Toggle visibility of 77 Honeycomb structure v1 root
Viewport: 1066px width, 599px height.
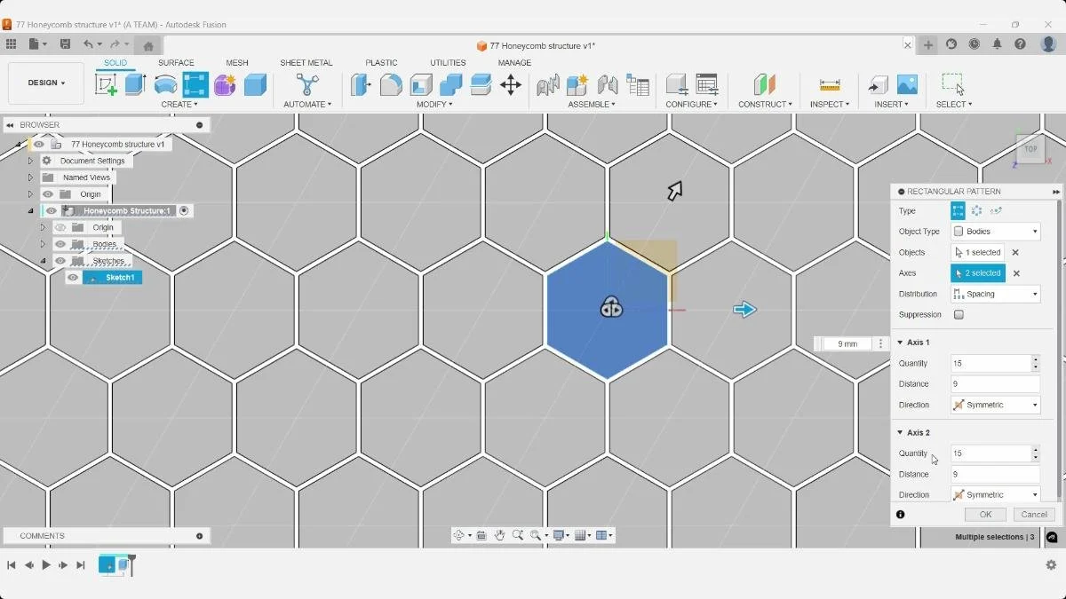click(39, 144)
